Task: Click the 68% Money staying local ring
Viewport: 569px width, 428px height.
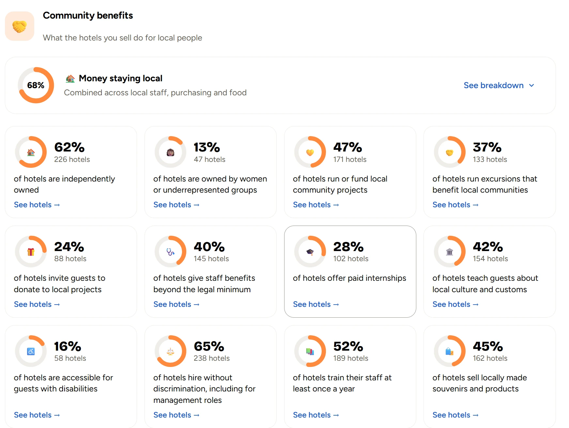Action: [36, 85]
